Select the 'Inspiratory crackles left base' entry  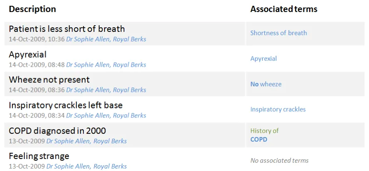click(66, 105)
